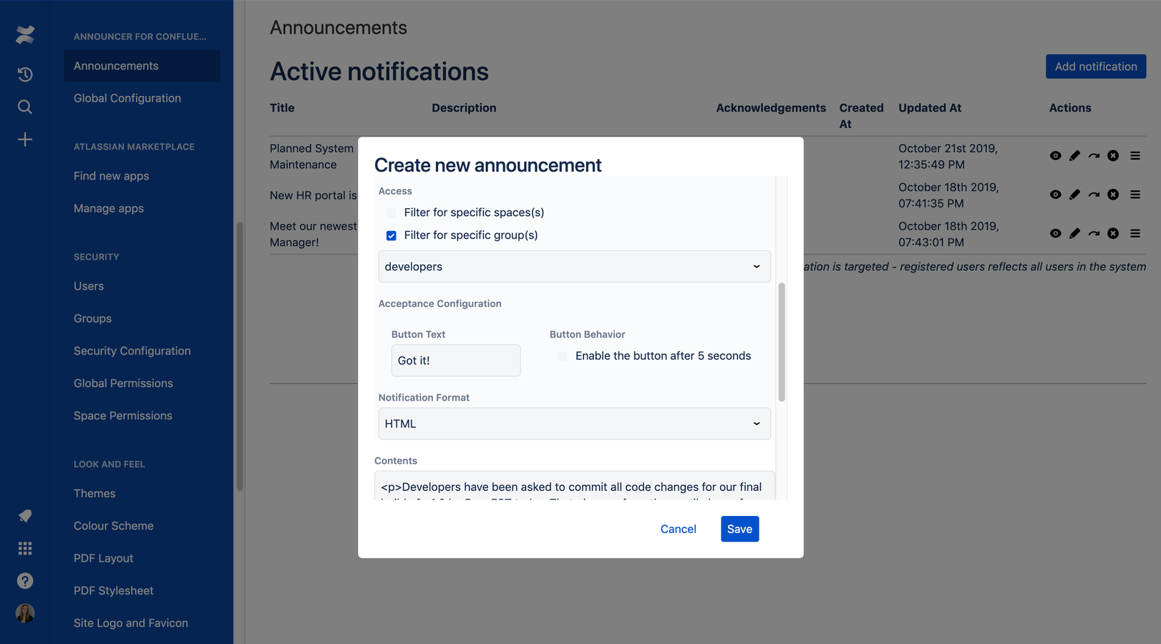
Task: Open menu for Meet our newest Manager row
Action: [1135, 233]
